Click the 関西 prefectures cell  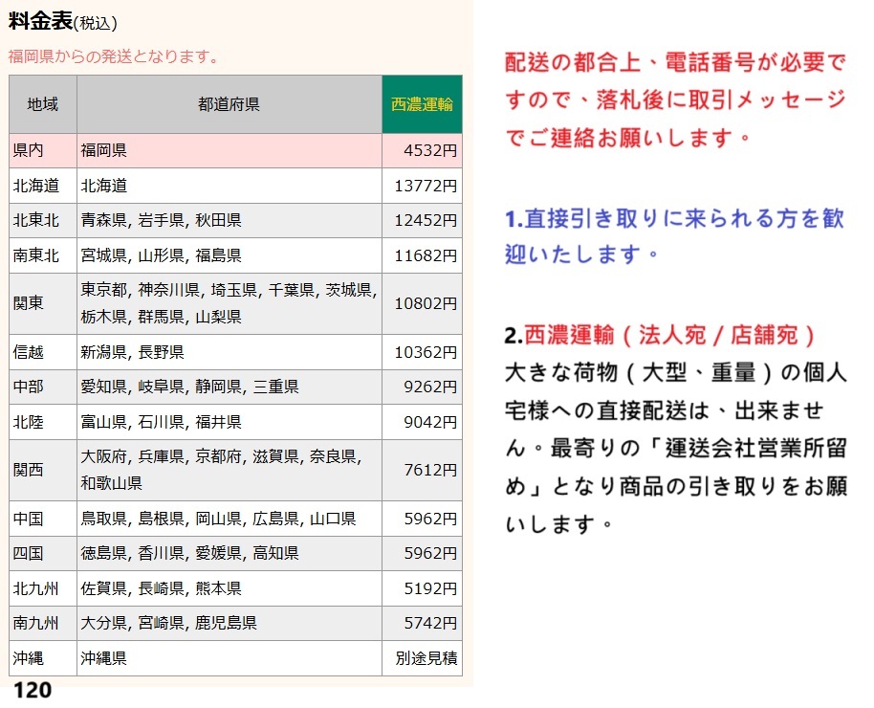(222, 469)
